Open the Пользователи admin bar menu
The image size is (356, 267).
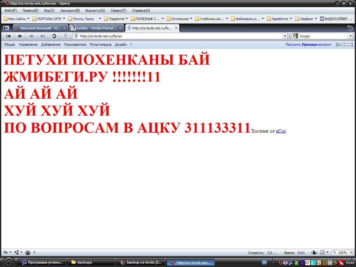pyautogui.click(x=75, y=44)
